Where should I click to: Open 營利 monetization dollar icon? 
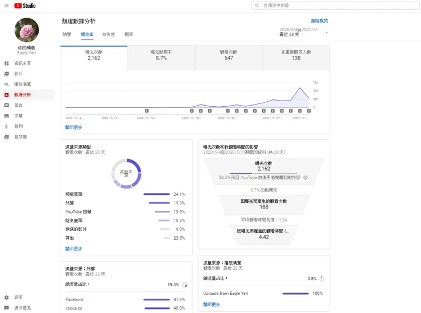click(x=6, y=127)
